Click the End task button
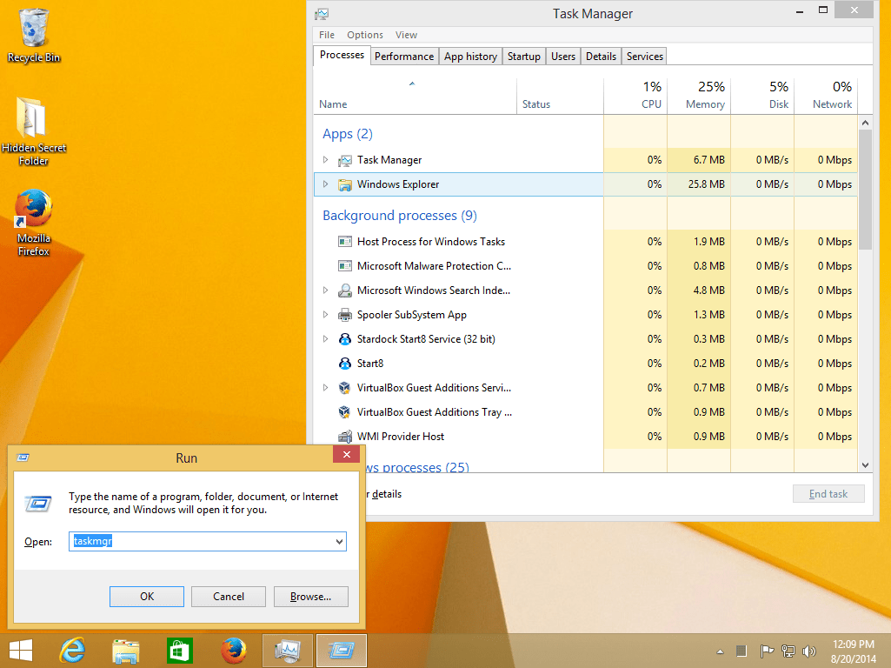 [828, 494]
